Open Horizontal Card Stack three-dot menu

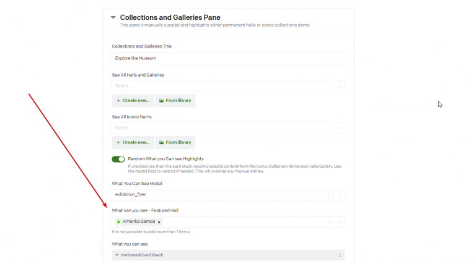(339, 255)
